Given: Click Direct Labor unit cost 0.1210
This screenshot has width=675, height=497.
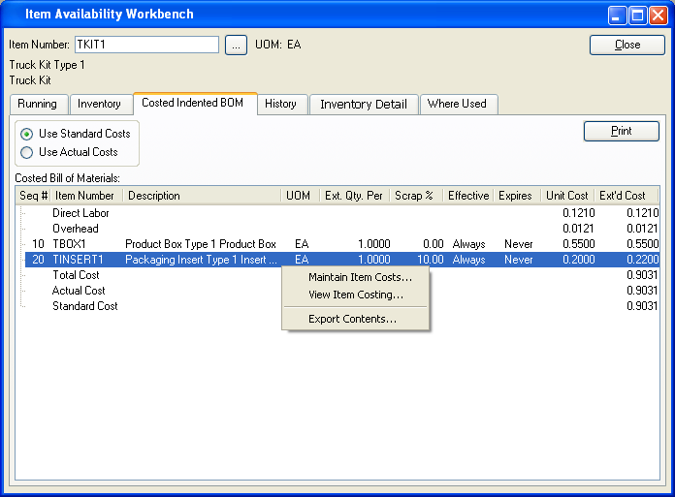Looking at the screenshot, I should [x=579, y=213].
